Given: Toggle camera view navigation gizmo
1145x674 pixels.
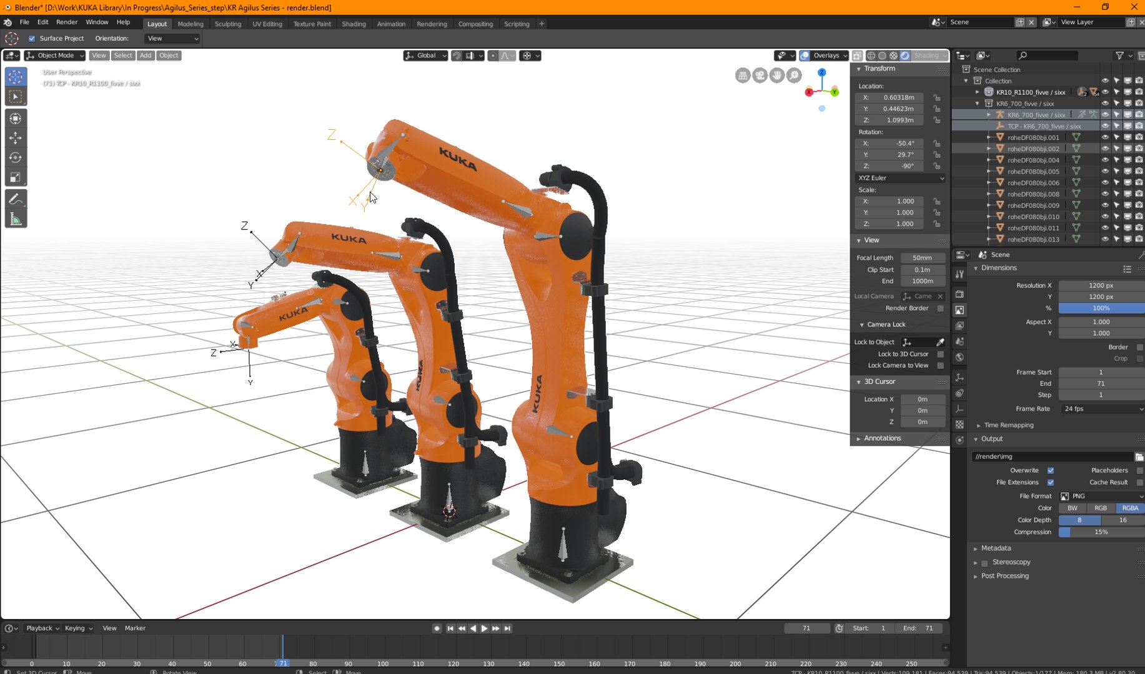Looking at the screenshot, I should coord(760,76).
